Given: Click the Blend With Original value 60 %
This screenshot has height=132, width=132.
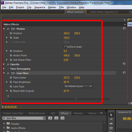Looking at the screenshot, I should coord(66,91).
